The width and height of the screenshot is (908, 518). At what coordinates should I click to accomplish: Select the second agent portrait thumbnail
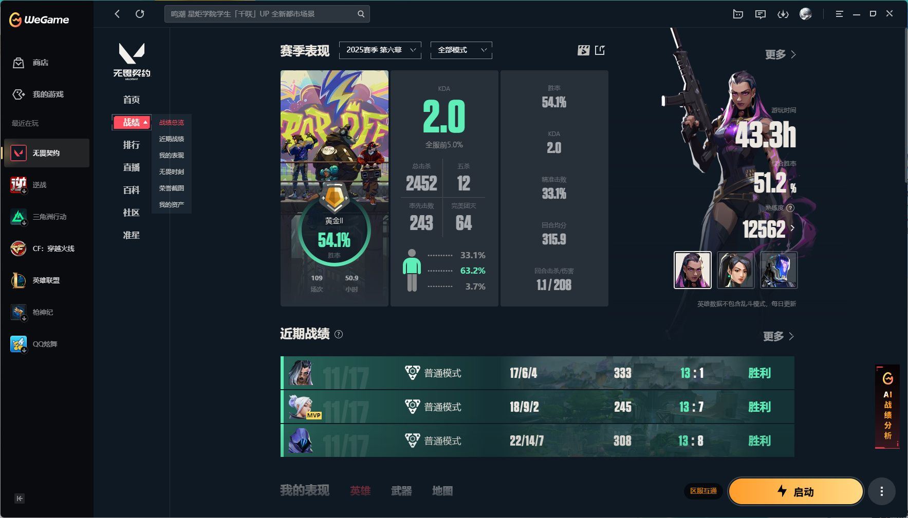pyautogui.click(x=735, y=270)
